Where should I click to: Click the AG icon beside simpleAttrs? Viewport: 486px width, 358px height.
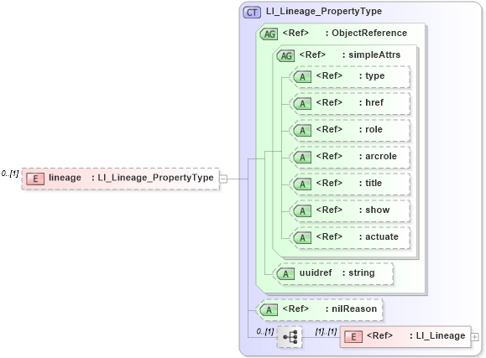click(285, 55)
